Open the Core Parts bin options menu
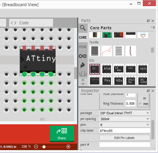Screen dimensions: 158x153 tap(153, 27)
